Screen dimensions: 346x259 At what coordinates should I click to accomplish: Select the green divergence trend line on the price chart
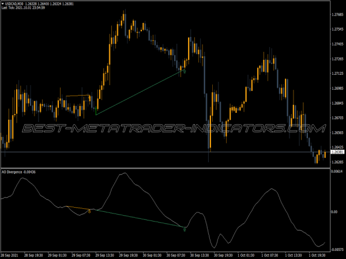pyautogui.click(x=140, y=92)
